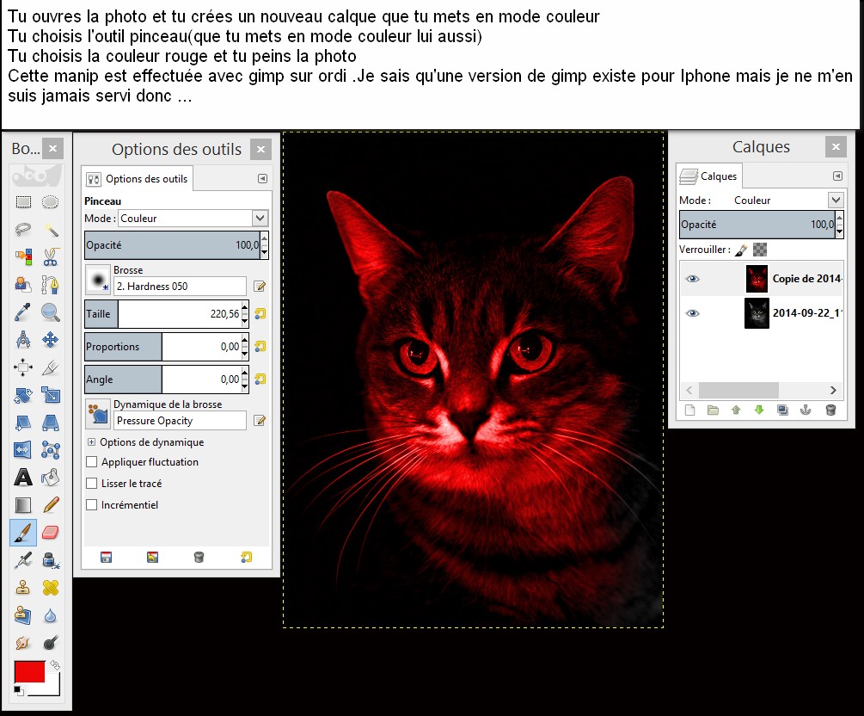Select the Airbrush tool
864x716 pixels.
pyautogui.click(x=23, y=560)
